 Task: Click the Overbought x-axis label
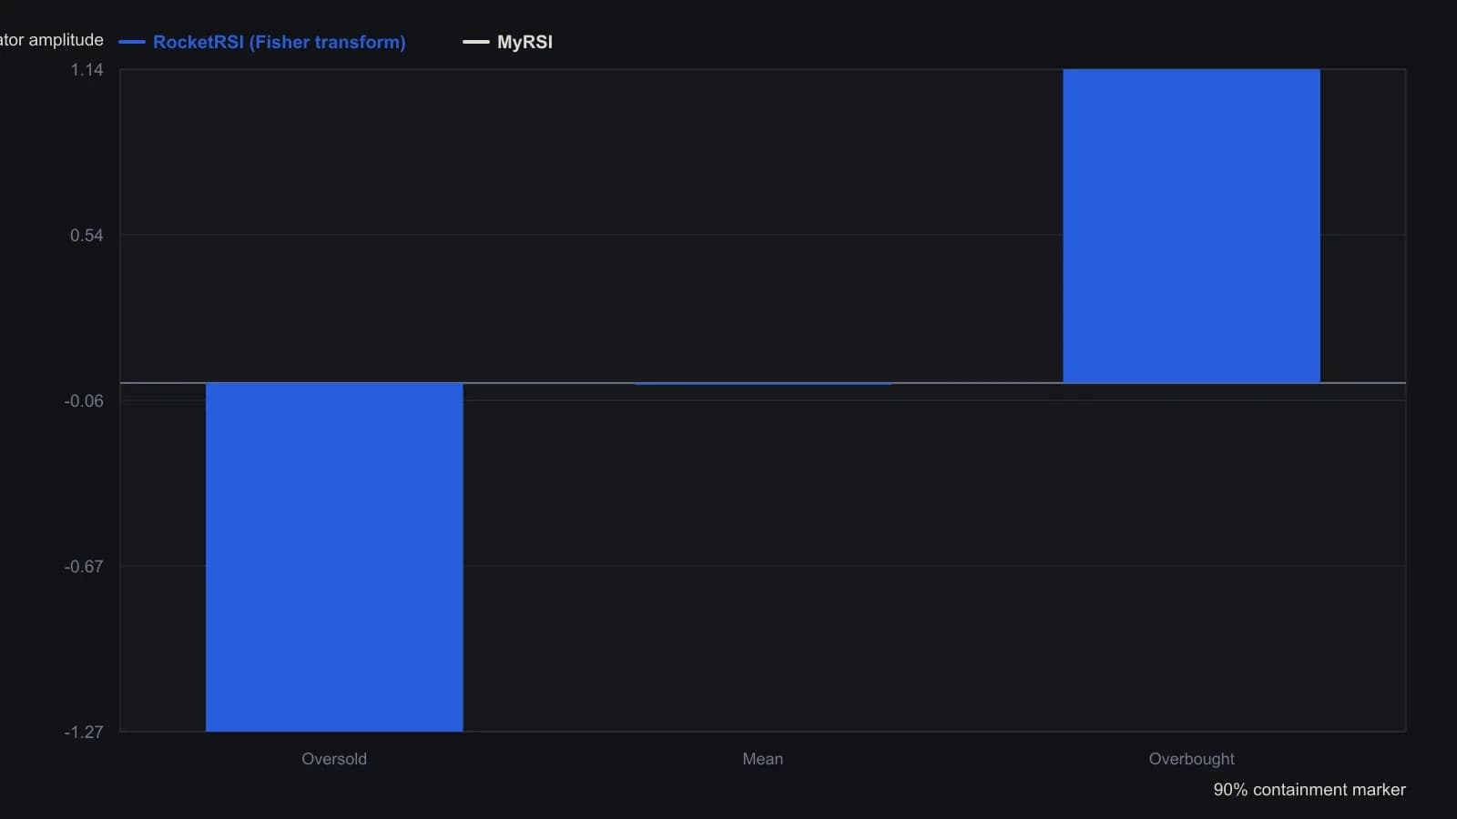click(x=1191, y=759)
